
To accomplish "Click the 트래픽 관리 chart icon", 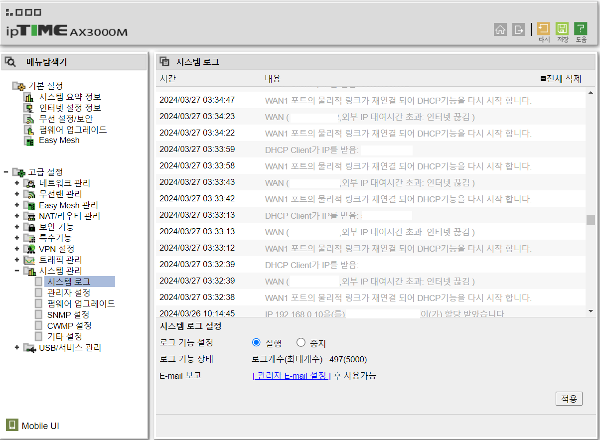I will click(x=30, y=260).
